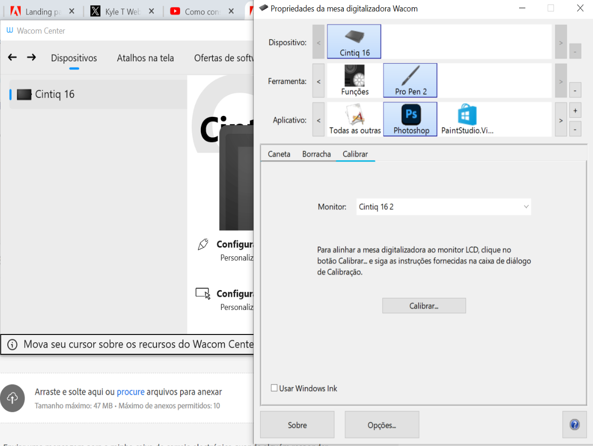Close the Propriedades da mesa digitalizadora window
This screenshot has width=593, height=446.
point(580,8)
